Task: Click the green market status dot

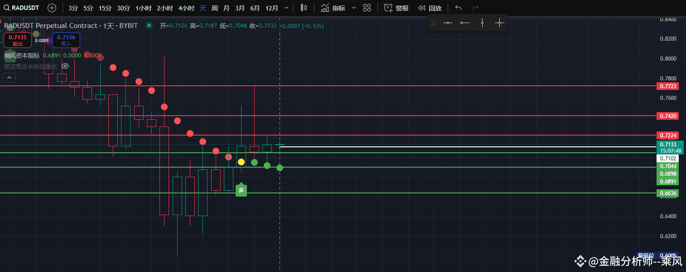Action: coord(149,26)
